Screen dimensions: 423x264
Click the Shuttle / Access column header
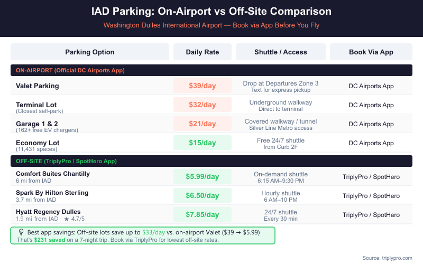click(281, 52)
